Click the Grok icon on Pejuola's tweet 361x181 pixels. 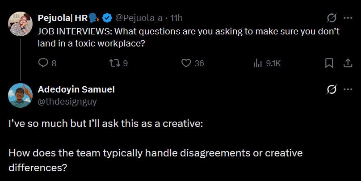tap(332, 18)
